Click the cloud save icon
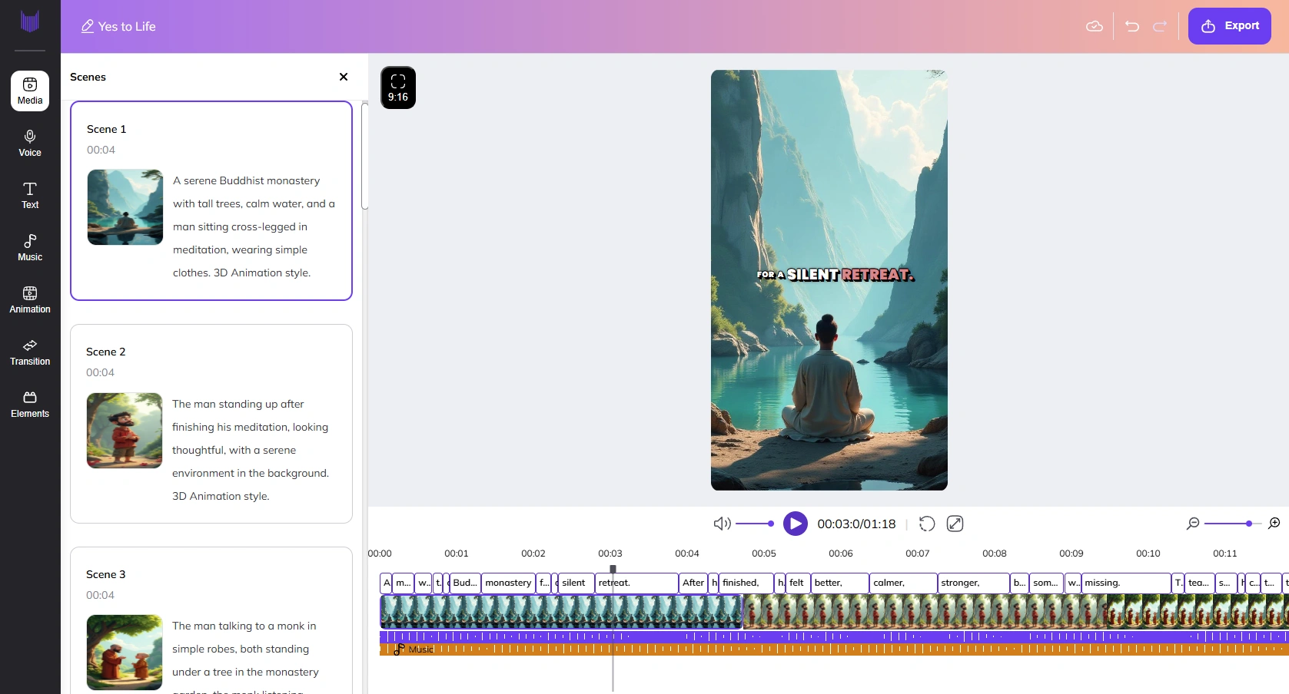 [x=1094, y=26]
